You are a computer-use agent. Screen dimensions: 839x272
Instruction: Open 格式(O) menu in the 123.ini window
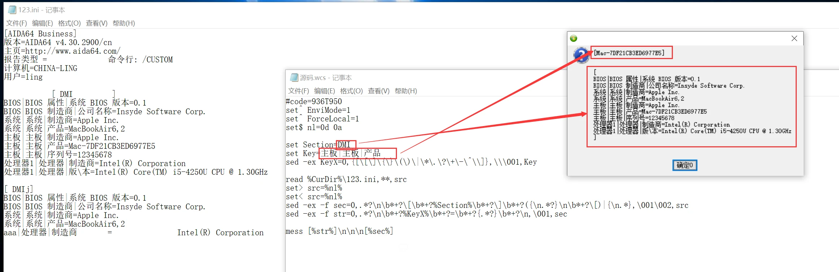pyautogui.click(x=69, y=23)
